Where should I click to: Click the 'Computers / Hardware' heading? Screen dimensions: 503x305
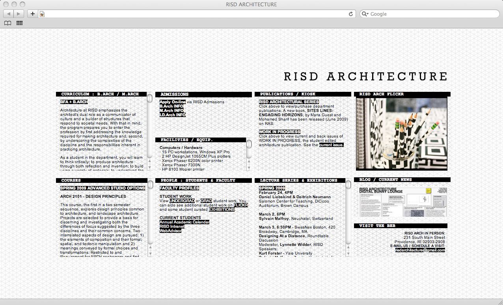pyautogui.click(x=181, y=147)
